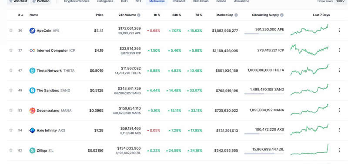This screenshot has width=348, height=164.
Task: Click the Zilliqa coin logo
Action: tap(32, 151)
